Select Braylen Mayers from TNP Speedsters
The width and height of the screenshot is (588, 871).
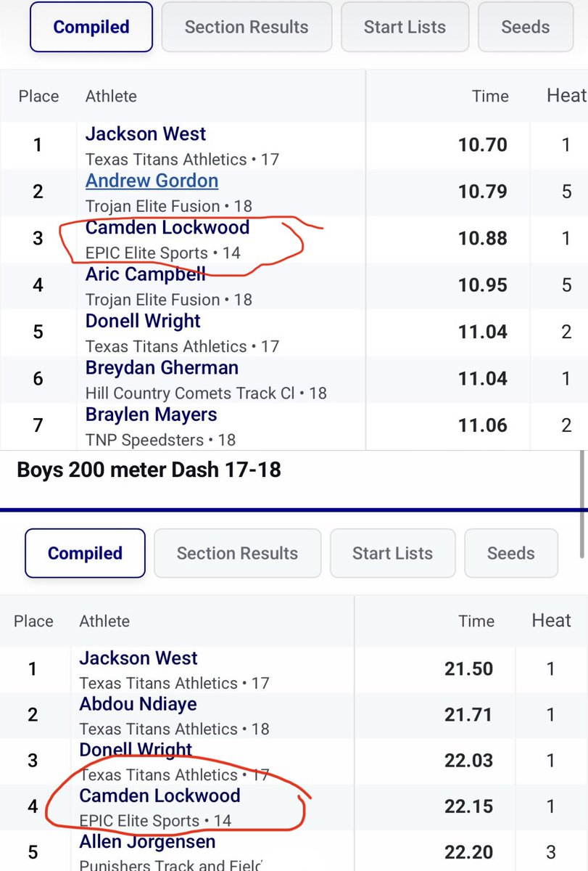point(151,414)
